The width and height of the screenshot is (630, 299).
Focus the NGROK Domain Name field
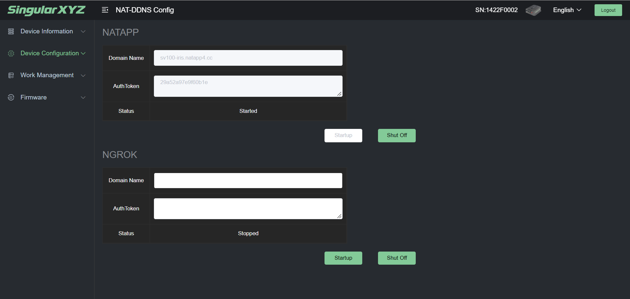248,181
